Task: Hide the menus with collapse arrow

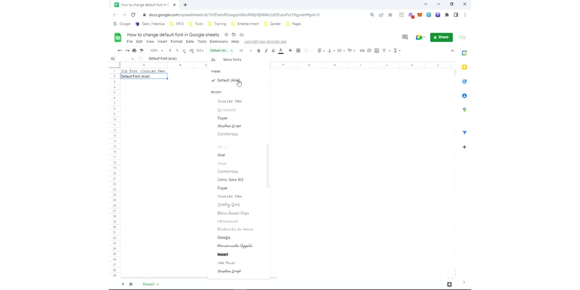Action: click(x=452, y=51)
